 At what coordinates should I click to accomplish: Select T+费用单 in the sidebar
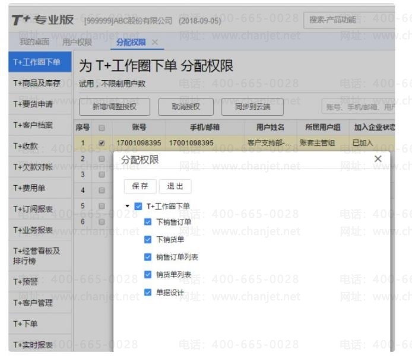point(40,188)
